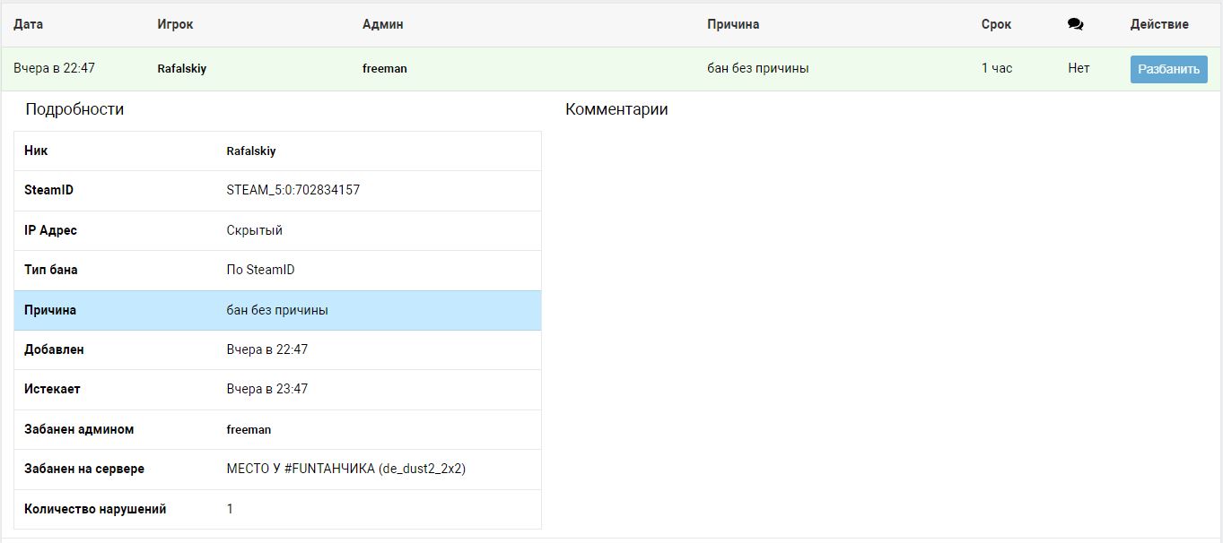This screenshot has height=543, width=1223.
Task: Click the Срок column header
Action: 996,24
